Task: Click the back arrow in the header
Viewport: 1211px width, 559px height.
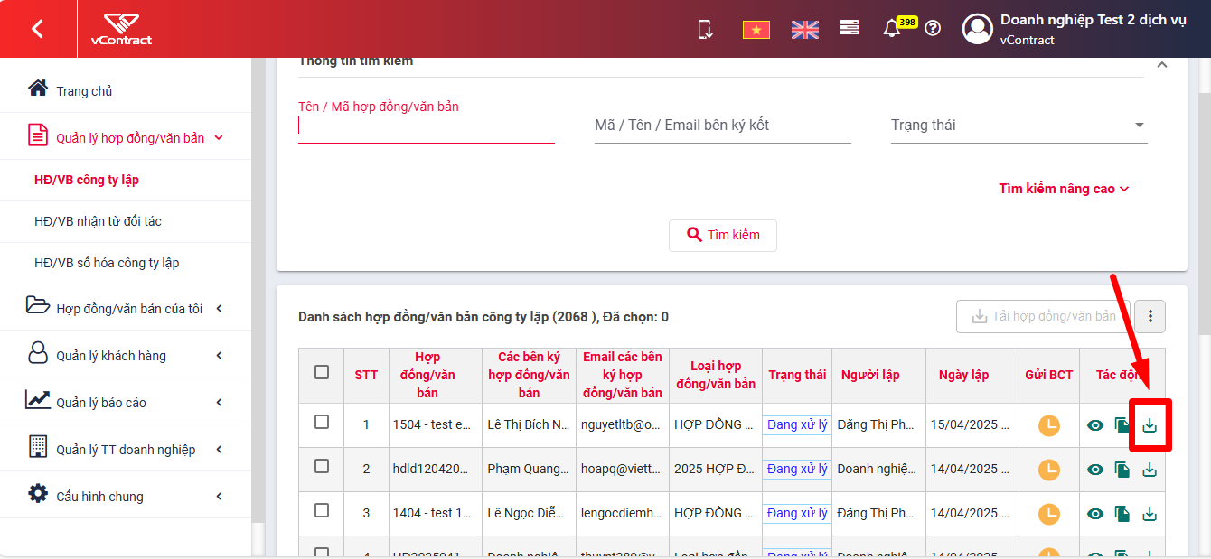Action: (37, 29)
